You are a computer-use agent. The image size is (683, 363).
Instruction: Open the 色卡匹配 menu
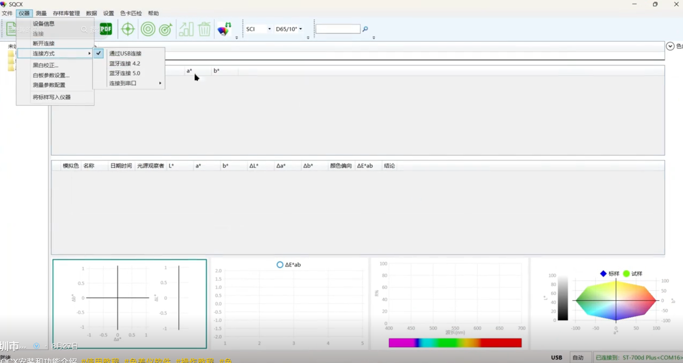[x=131, y=14]
